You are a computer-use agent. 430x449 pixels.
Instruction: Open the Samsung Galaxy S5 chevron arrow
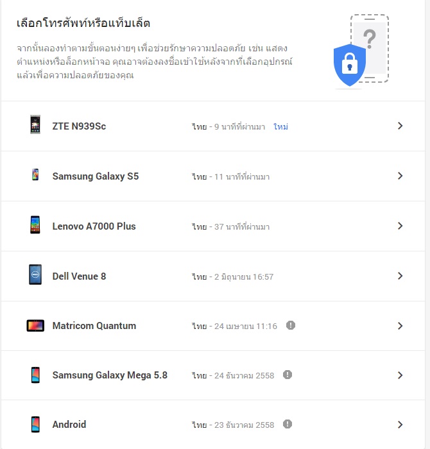[x=400, y=176]
